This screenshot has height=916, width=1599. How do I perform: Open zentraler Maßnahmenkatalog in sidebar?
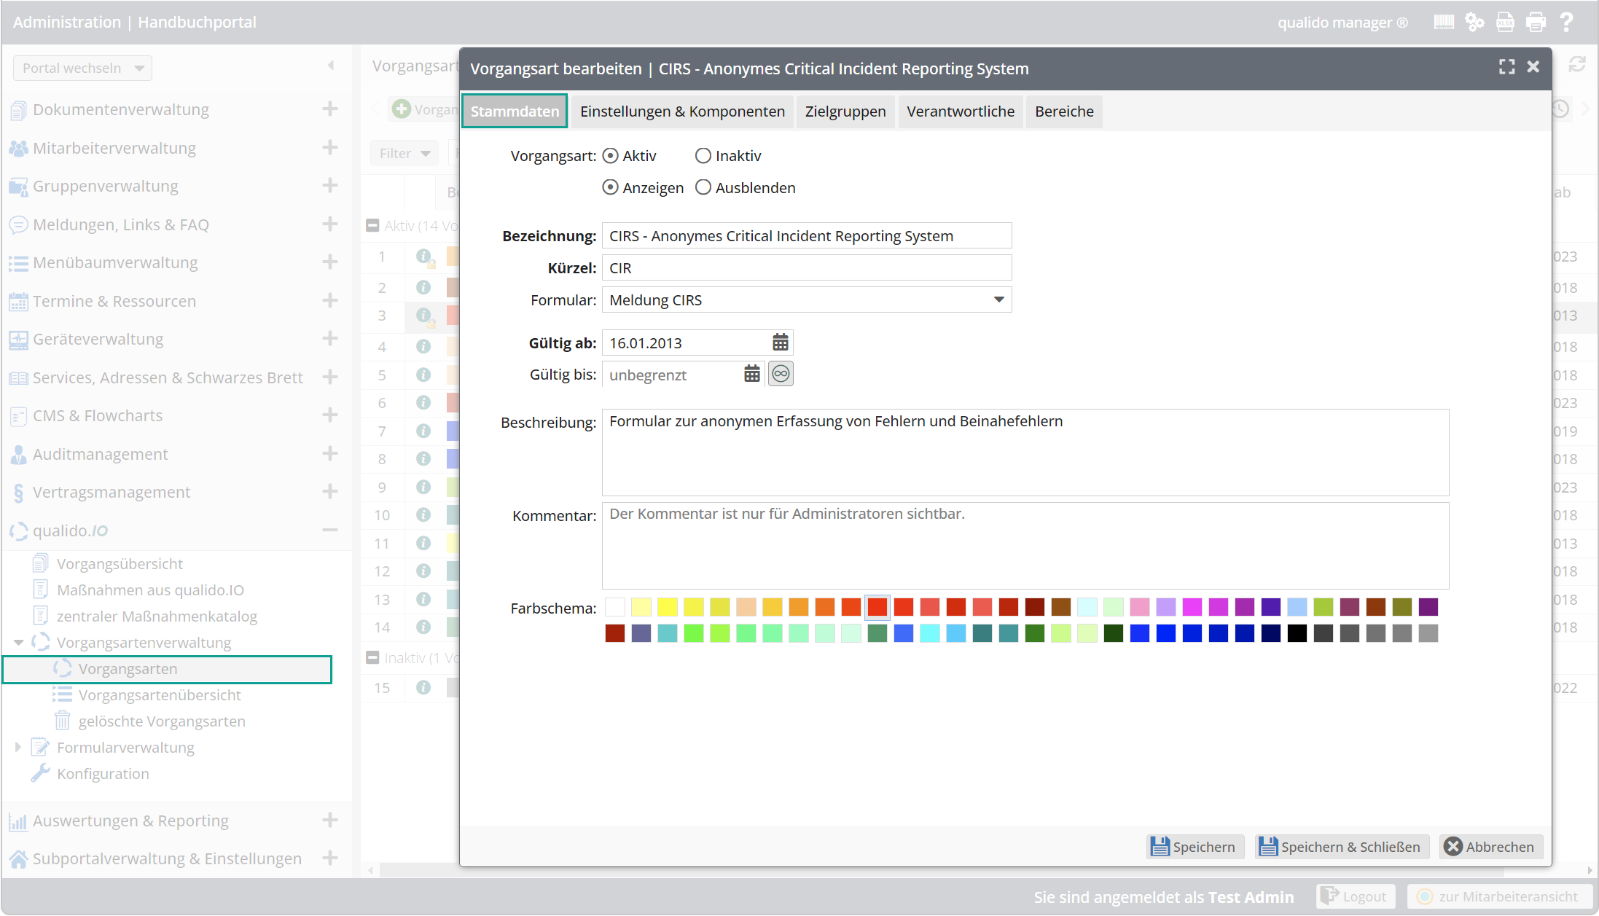pyautogui.click(x=157, y=616)
